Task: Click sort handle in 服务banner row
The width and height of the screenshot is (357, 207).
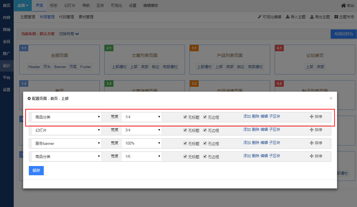Action: (312, 143)
